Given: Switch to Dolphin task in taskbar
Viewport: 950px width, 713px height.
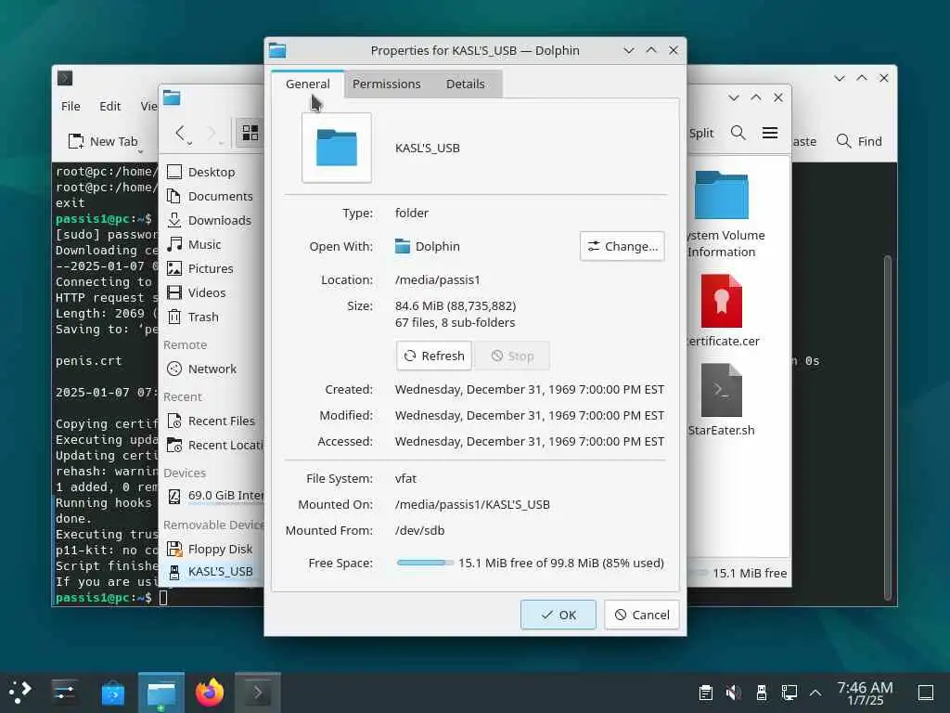Looking at the screenshot, I should 161,693.
